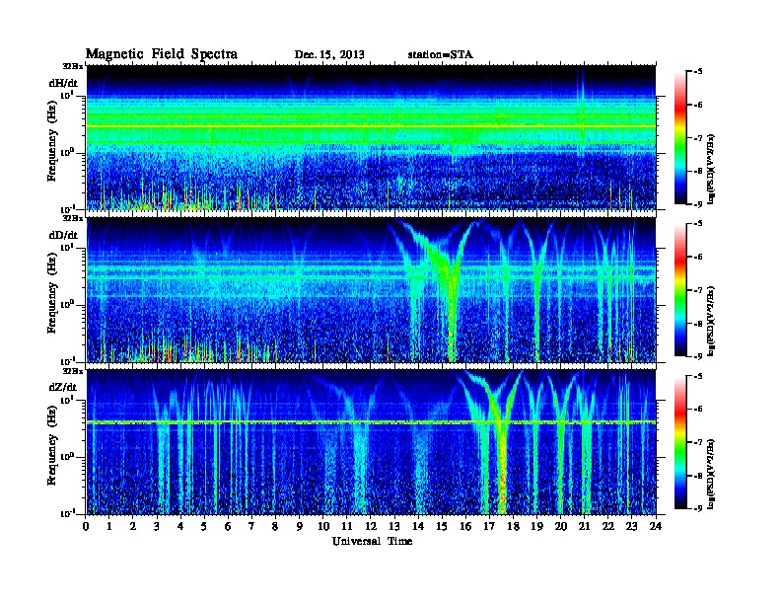
Task: Click hour tick label "4" on time axis
Action: [x=180, y=527]
